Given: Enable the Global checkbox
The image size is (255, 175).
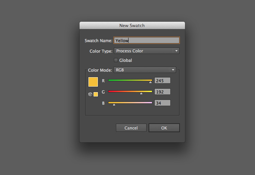Looking at the screenshot, I should pyautogui.click(x=116, y=60).
